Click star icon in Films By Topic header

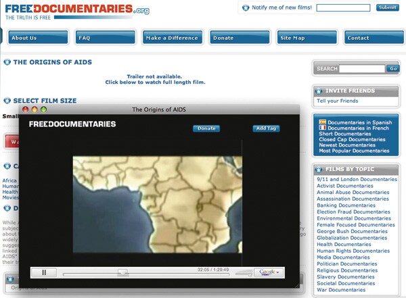tap(319, 170)
